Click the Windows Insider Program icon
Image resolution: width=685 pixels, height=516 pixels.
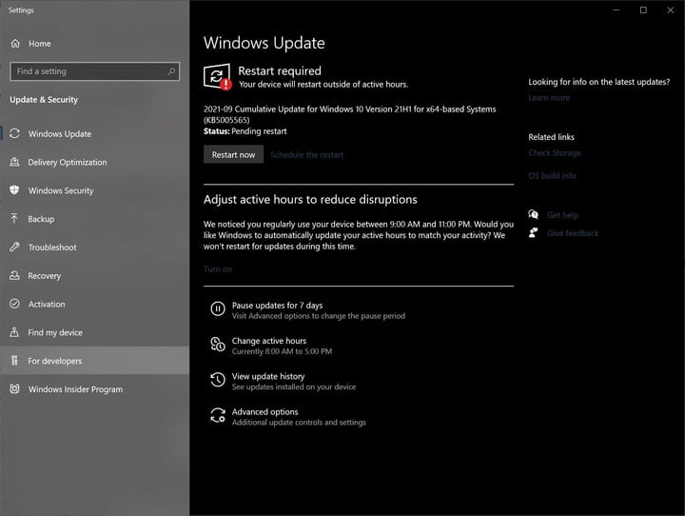tap(14, 388)
